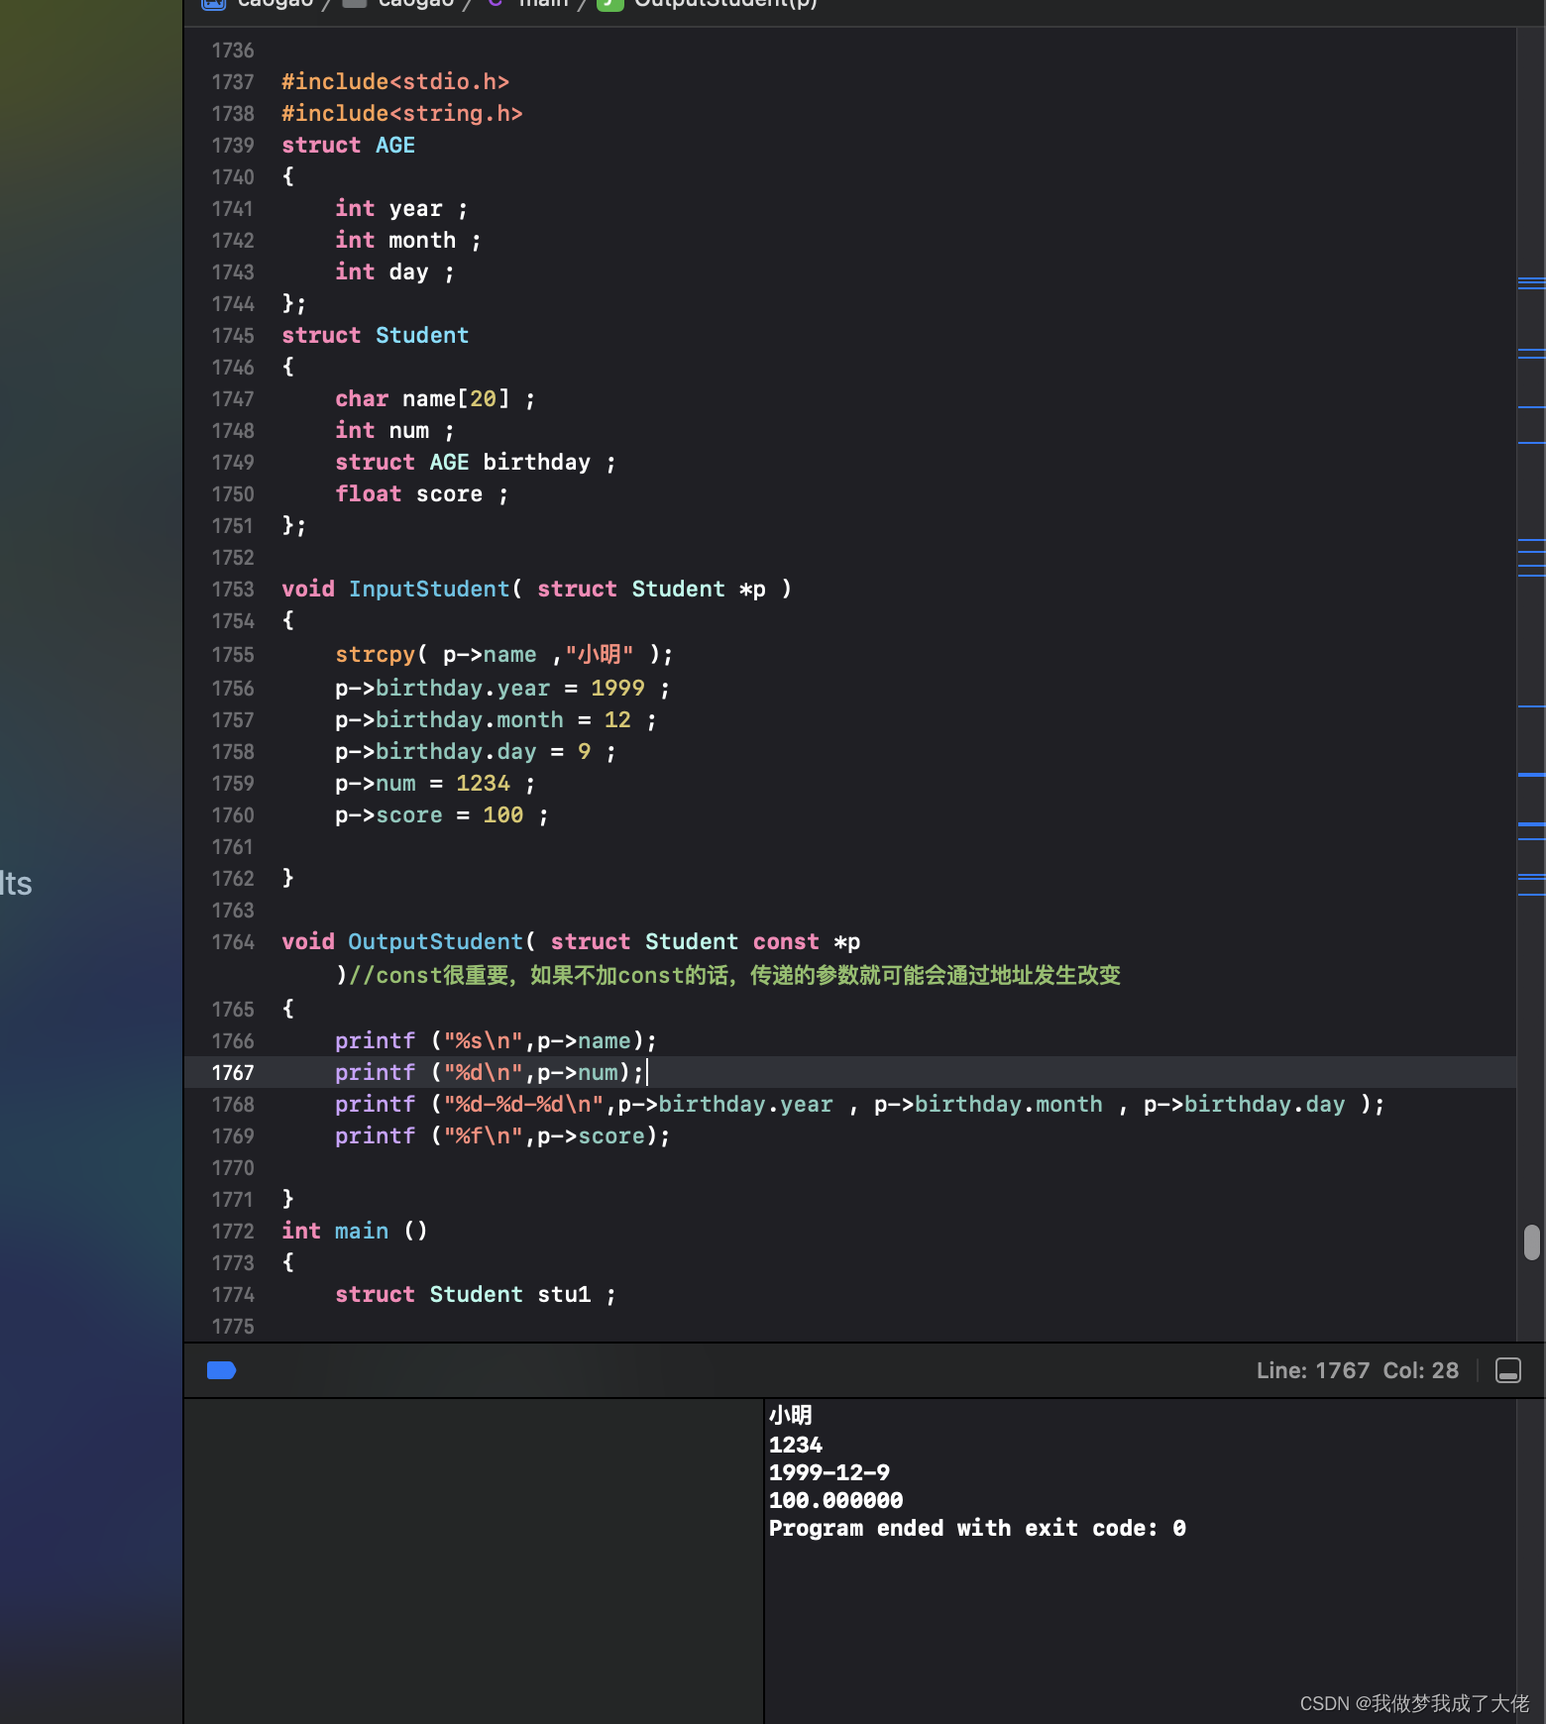
Task: Click the int main () line
Action: (x=355, y=1232)
